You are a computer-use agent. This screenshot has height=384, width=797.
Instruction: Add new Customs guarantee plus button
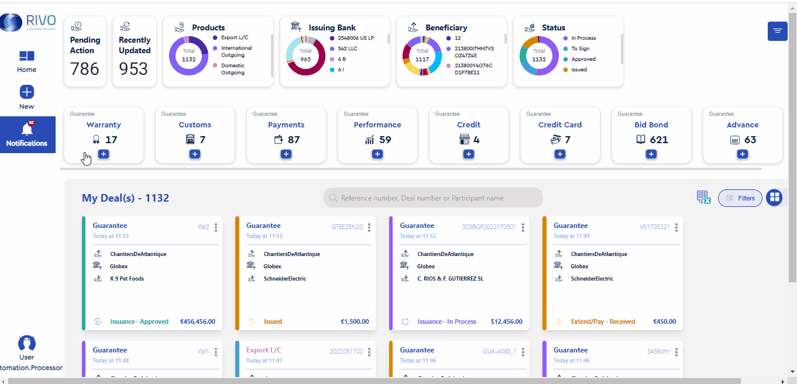point(195,154)
